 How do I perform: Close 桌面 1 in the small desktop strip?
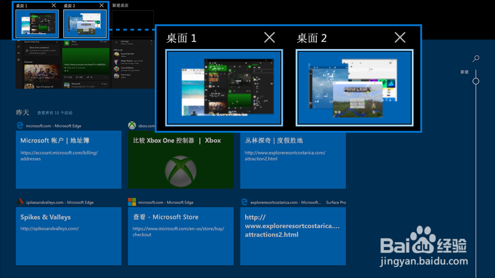pyautogui.click(x=53, y=5)
